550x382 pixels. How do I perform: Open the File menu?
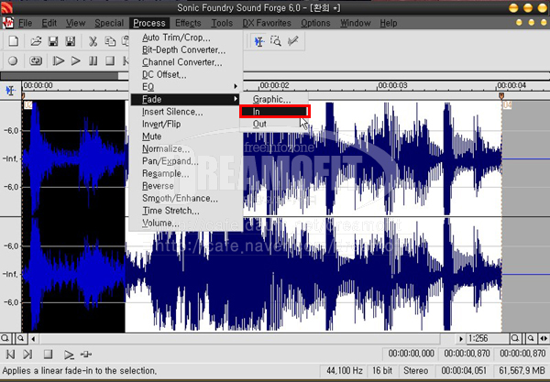pos(26,23)
